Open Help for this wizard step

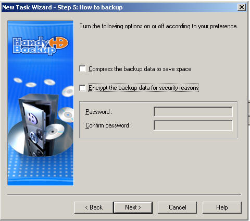222,207
